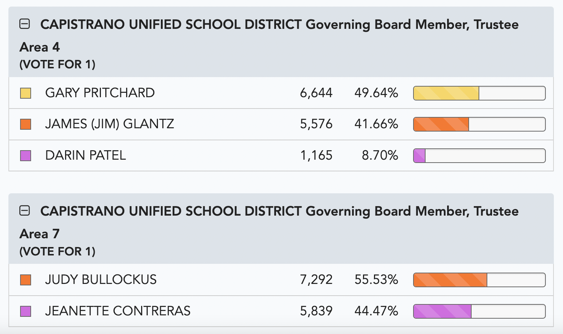Click Judy Bullockus's 55.53% progress bar
Screen dimensions: 563x334
tap(479, 280)
